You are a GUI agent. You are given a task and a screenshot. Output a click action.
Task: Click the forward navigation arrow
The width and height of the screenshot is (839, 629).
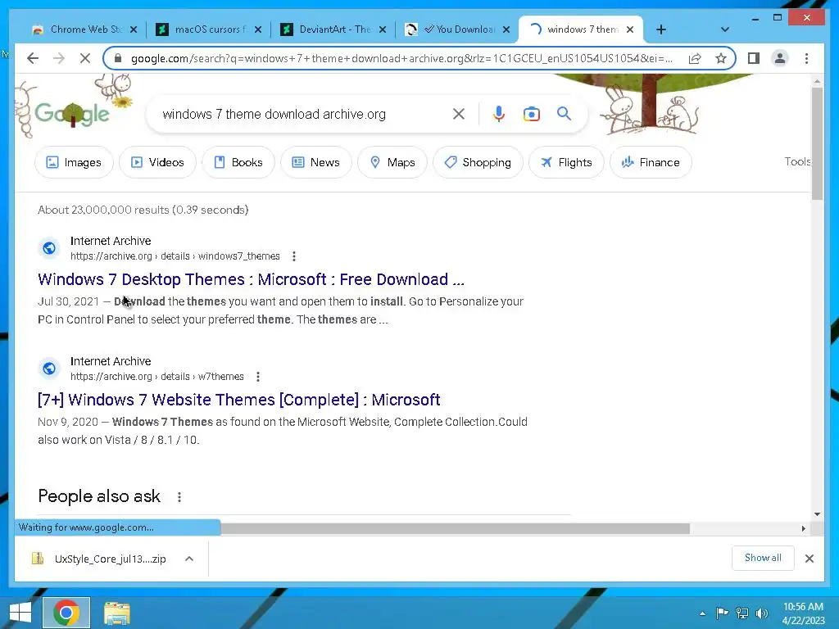point(59,58)
